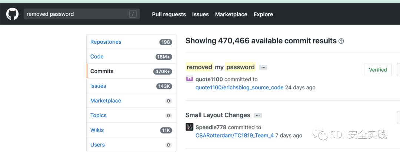The image size is (400, 152).
Task: Open Marketplace in the top navigation
Action: click(231, 14)
